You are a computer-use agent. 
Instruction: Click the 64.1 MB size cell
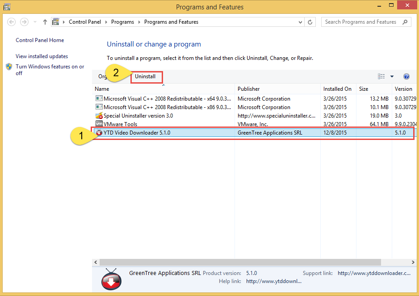[x=379, y=124]
